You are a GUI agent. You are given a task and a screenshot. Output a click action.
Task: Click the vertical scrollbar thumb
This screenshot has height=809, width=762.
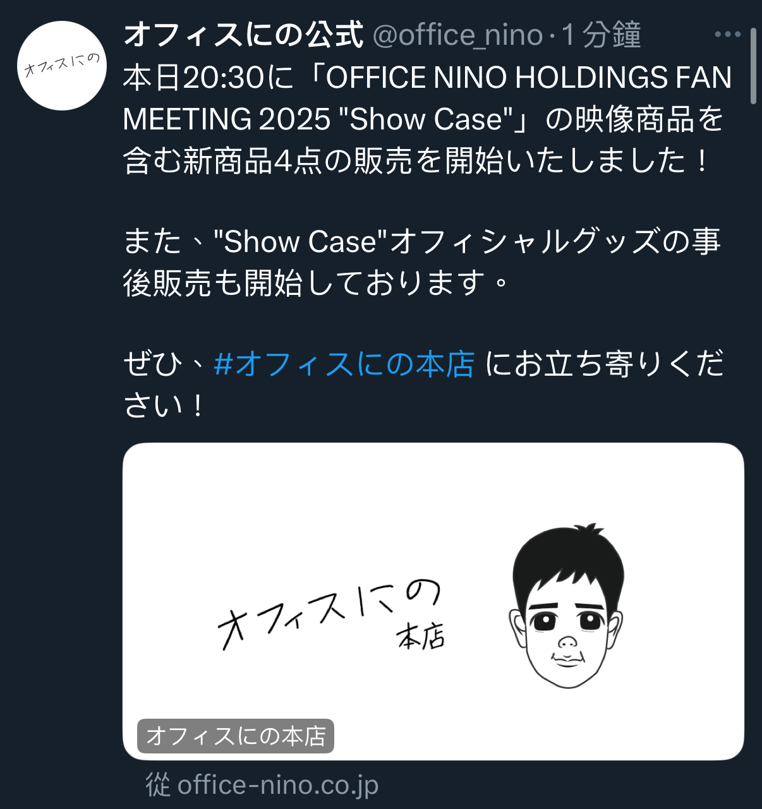point(753,66)
